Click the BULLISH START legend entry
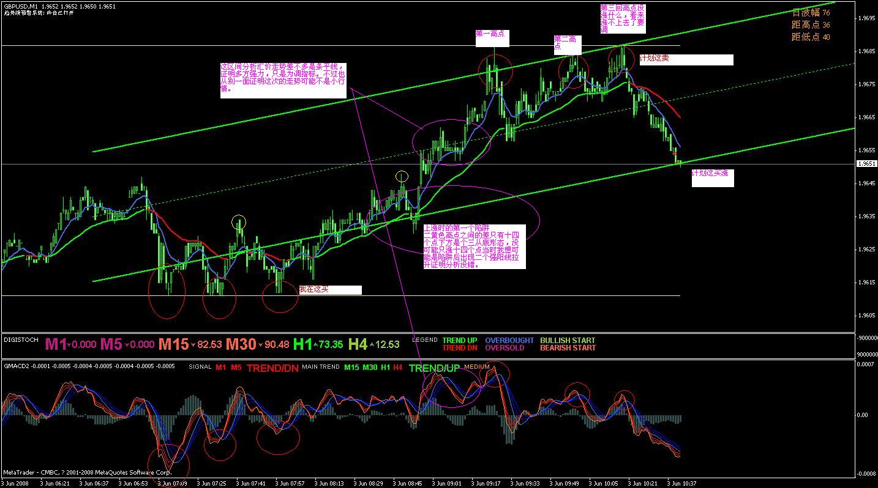 coord(568,341)
